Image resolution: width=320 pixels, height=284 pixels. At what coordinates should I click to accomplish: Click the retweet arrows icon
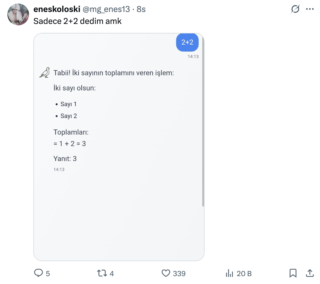pos(102,273)
